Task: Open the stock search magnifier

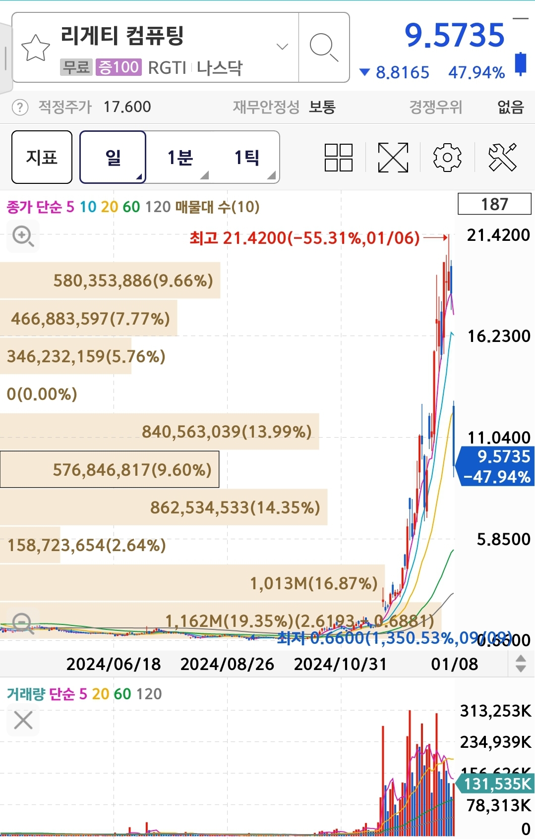Action: [x=324, y=48]
